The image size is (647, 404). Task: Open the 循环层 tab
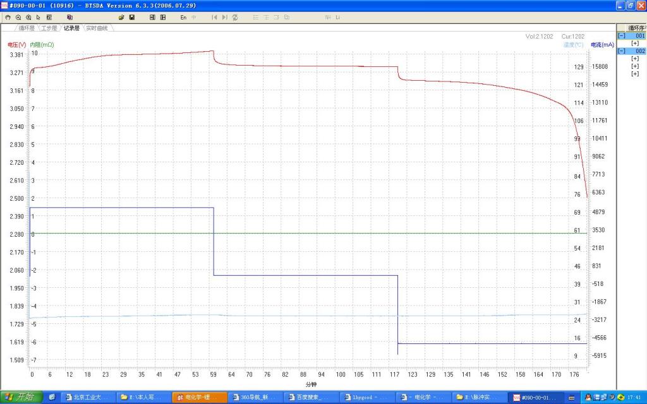pos(27,28)
